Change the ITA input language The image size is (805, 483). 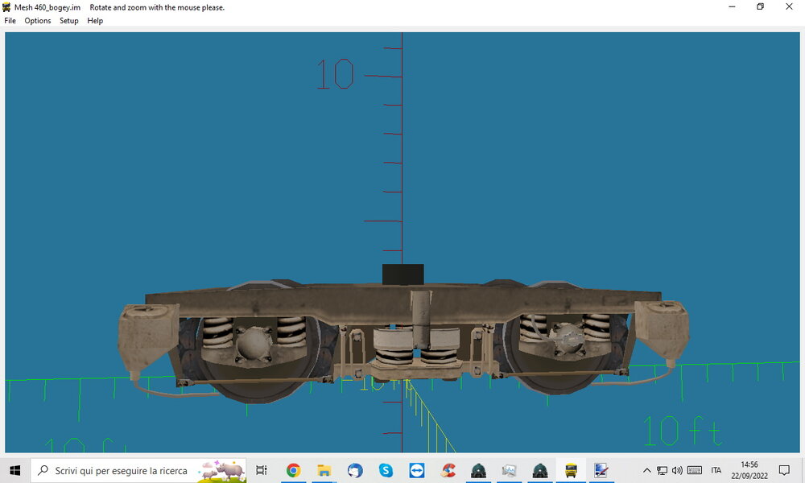(x=716, y=470)
